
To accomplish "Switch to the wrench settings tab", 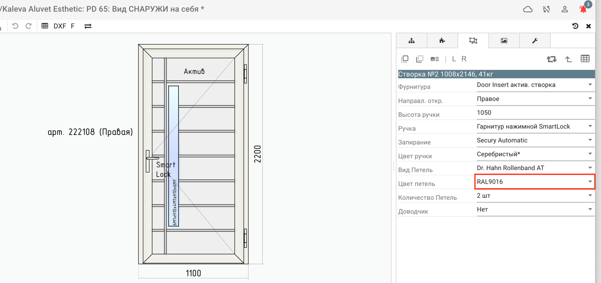I will [535, 41].
